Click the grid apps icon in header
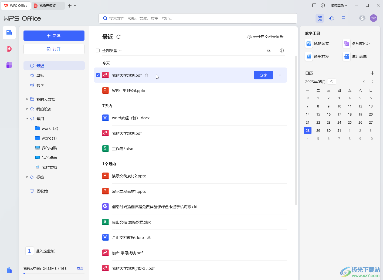Viewport: 383px width, 280px height. tap(320, 18)
